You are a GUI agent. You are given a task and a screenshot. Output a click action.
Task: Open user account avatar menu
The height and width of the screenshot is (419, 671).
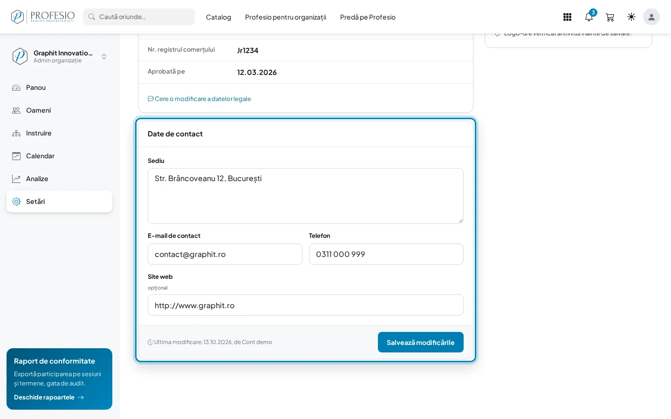pyautogui.click(x=651, y=17)
